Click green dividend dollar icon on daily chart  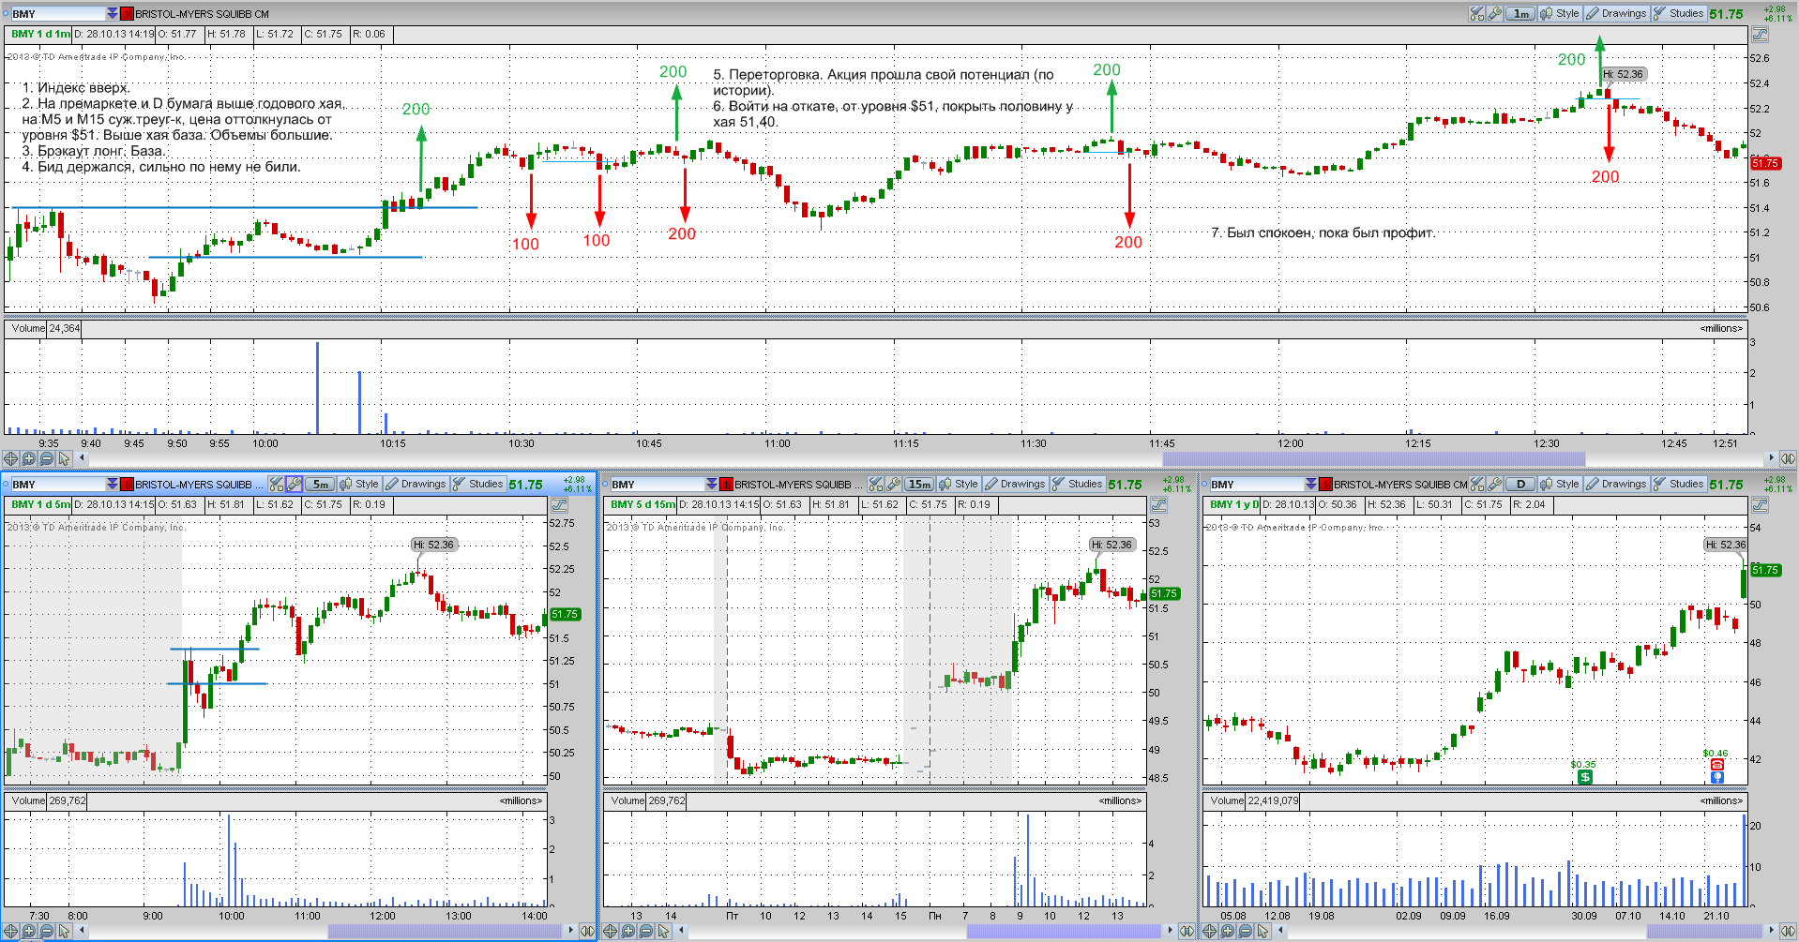[1584, 777]
